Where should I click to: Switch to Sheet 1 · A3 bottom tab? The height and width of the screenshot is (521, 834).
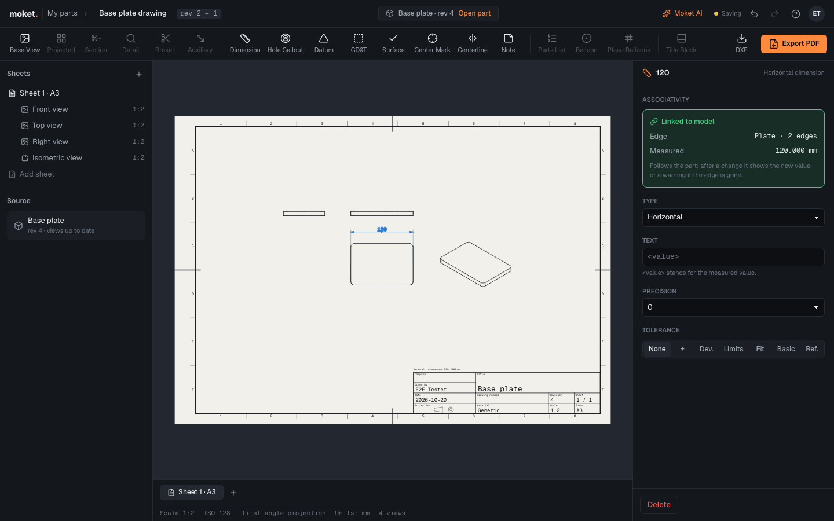[x=192, y=492]
